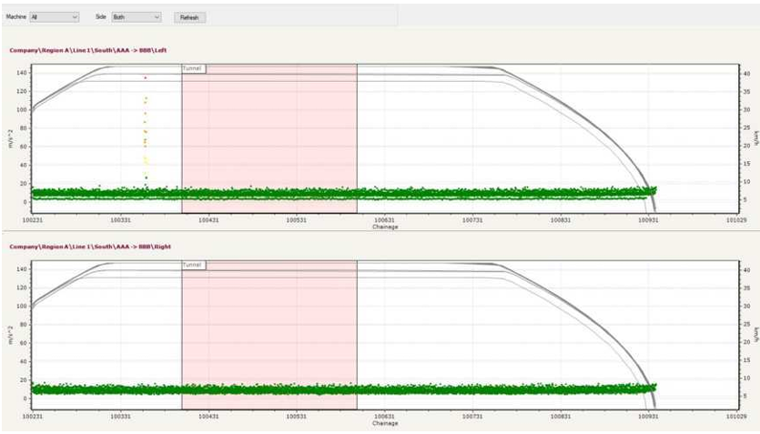Click the Left chart path title
760x434 pixels.
(87, 50)
